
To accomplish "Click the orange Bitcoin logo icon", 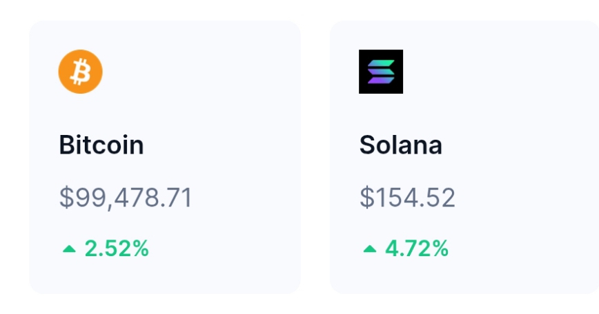I will click(x=80, y=72).
